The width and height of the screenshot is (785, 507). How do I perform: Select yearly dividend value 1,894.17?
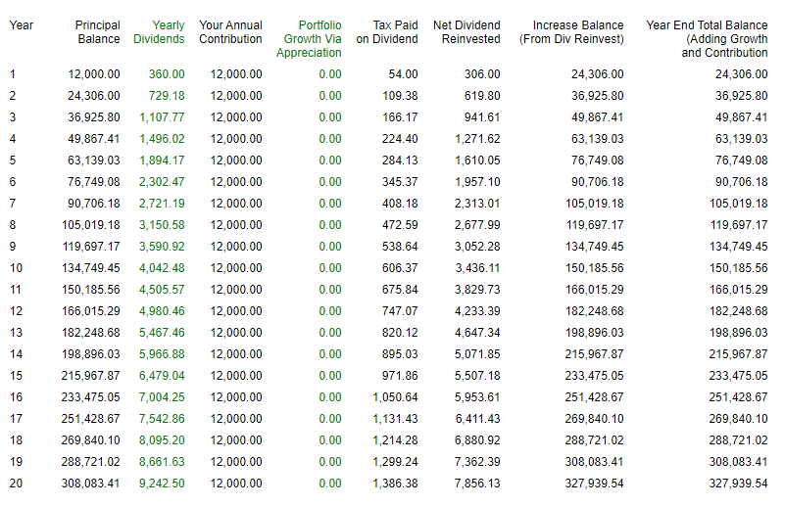pyautogui.click(x=162, y=161)
